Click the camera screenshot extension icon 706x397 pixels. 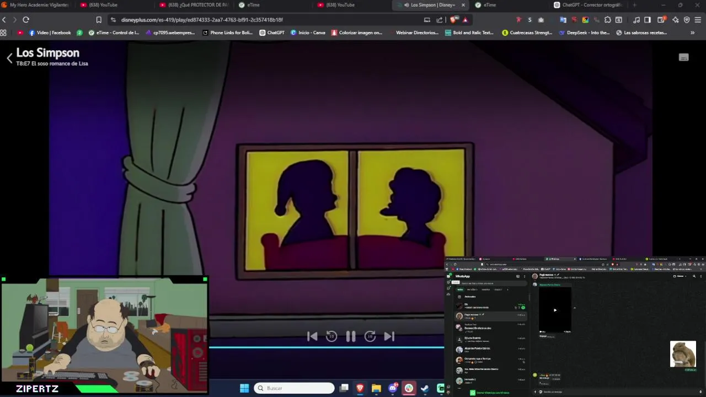(x=541, y=20)
